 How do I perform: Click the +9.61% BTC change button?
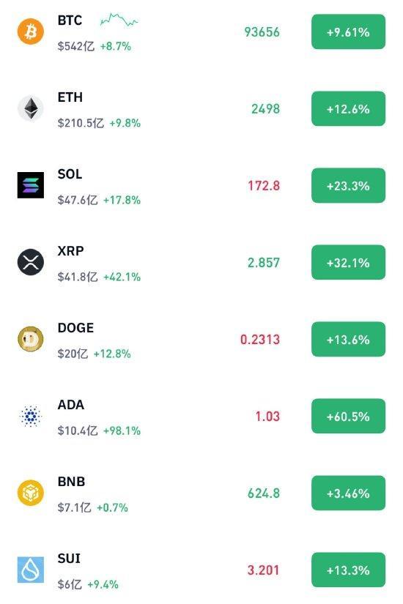coord(348,31)
